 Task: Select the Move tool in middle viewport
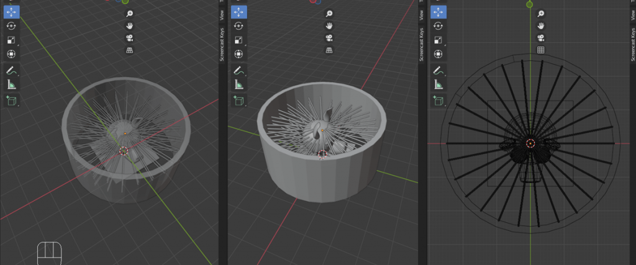coord(238,12)
